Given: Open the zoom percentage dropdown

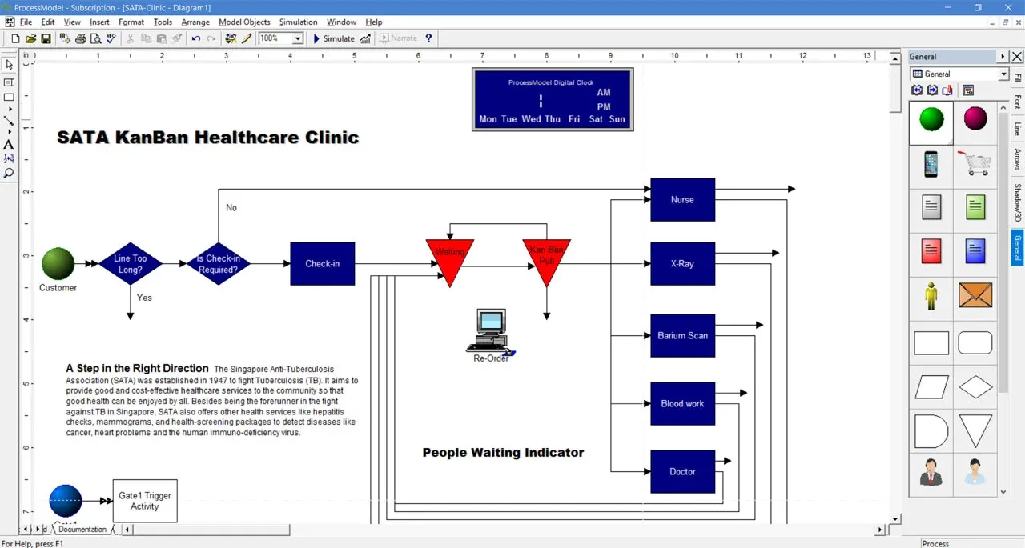Looking at the screenshot, I should [298, 38].
